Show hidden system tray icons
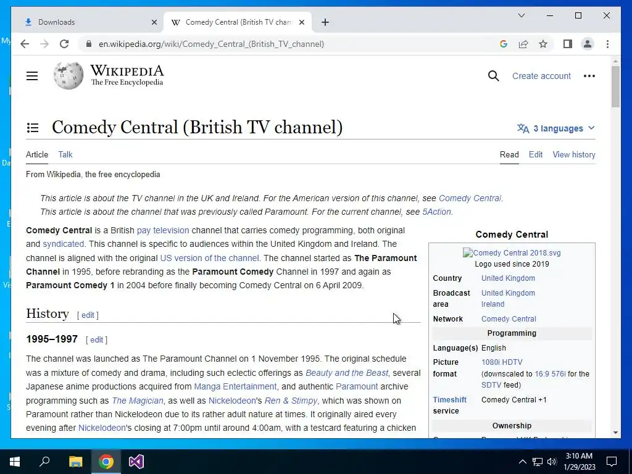632x474 pixels. pos(522,462)
